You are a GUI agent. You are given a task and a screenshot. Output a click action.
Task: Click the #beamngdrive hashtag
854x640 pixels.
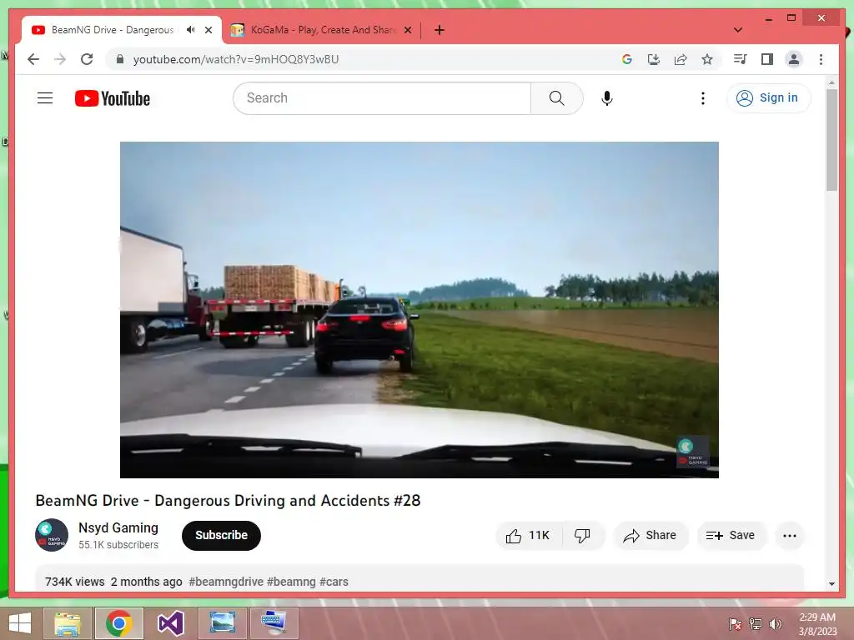click(226, 582)
